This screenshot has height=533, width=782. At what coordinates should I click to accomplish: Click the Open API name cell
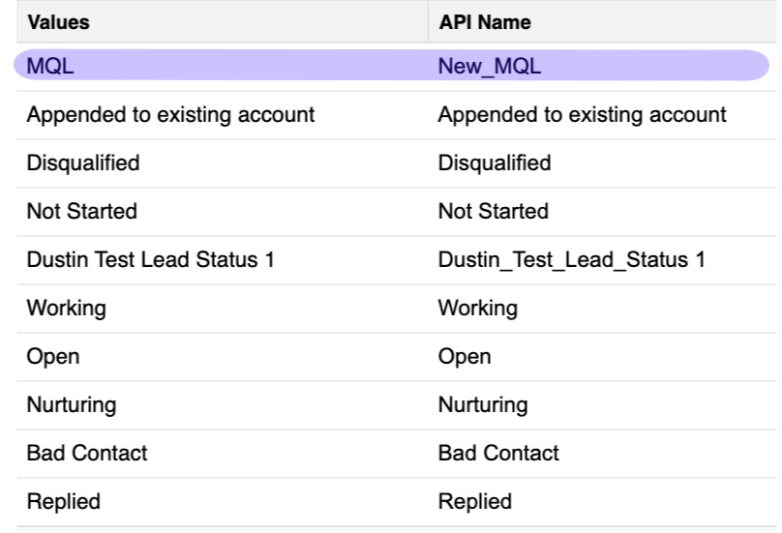tap(465, 356)
